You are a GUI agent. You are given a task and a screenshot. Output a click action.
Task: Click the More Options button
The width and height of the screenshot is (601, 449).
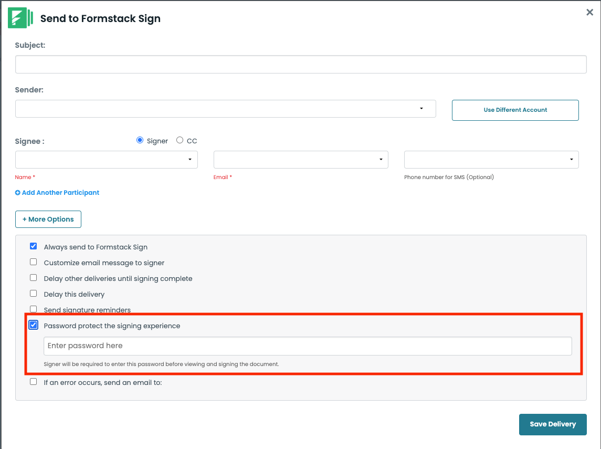click(x=48, y=220)
